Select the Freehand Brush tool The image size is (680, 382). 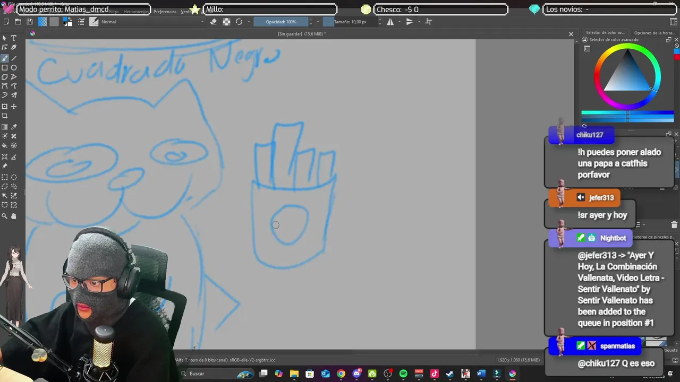(x=5, y=58)
